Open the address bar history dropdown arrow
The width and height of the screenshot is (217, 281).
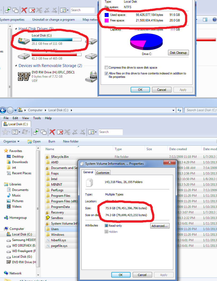point(173,110)
